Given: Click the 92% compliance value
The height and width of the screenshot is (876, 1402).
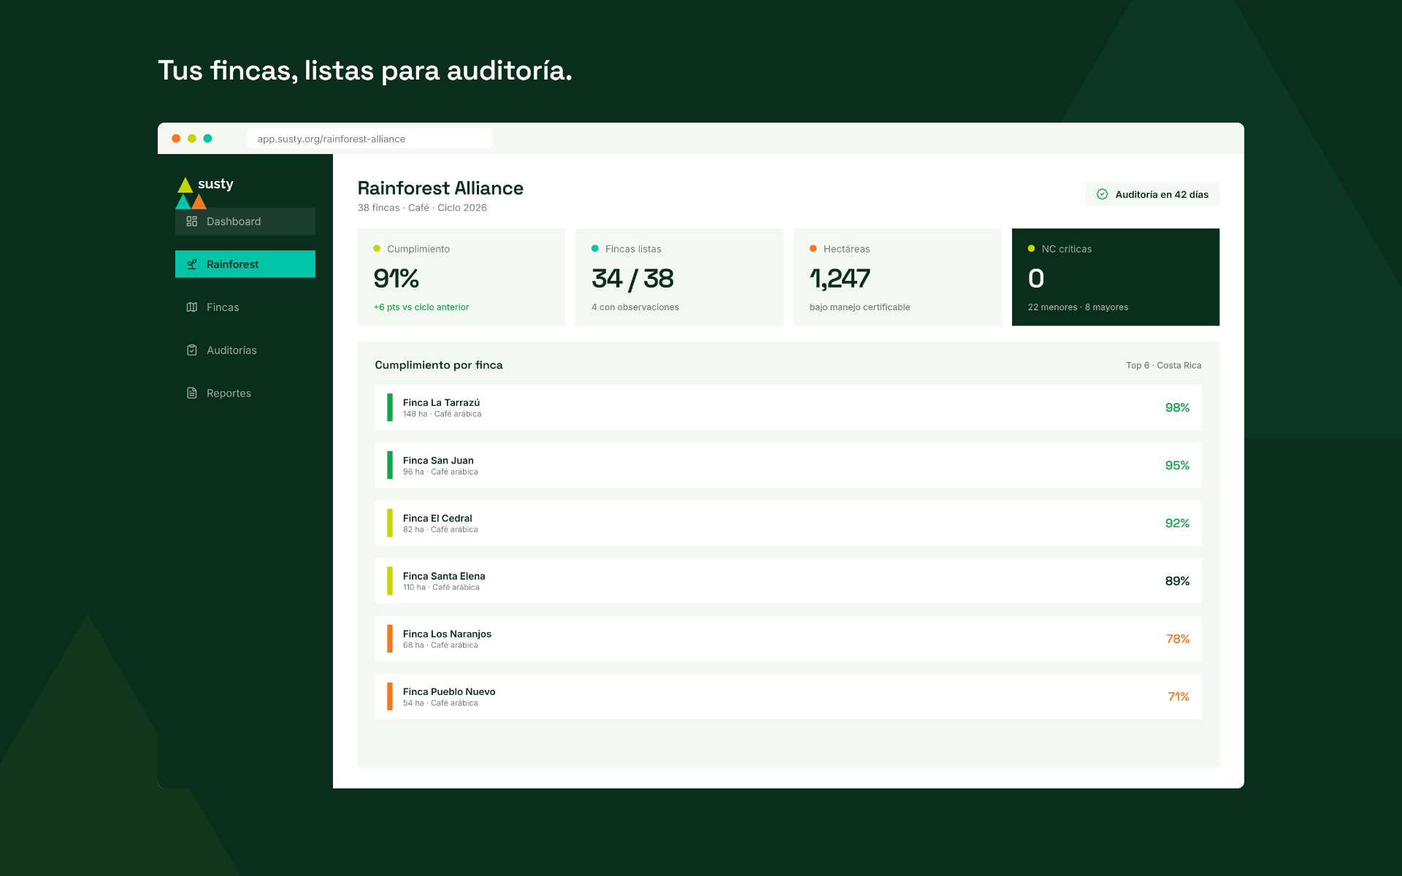Looking at the screenshot, I should point(1177,523).
